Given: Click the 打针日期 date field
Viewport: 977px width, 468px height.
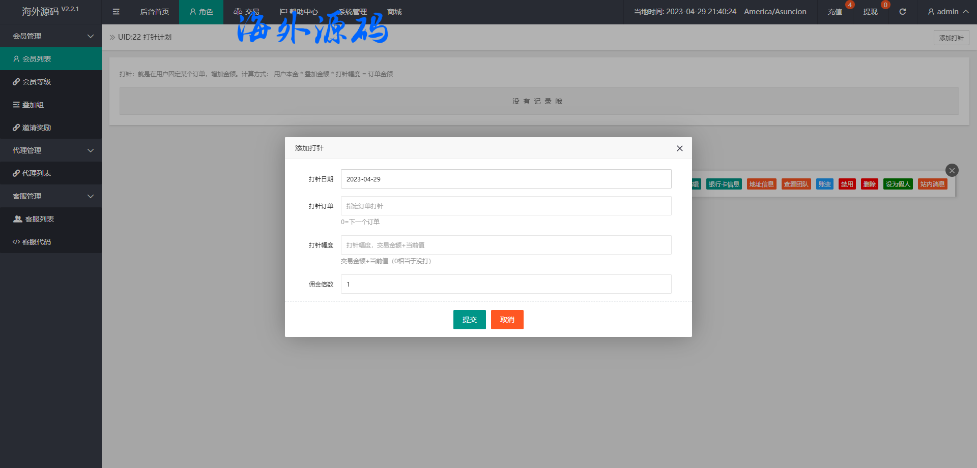Looking at the screenshot, I should 506,179.
